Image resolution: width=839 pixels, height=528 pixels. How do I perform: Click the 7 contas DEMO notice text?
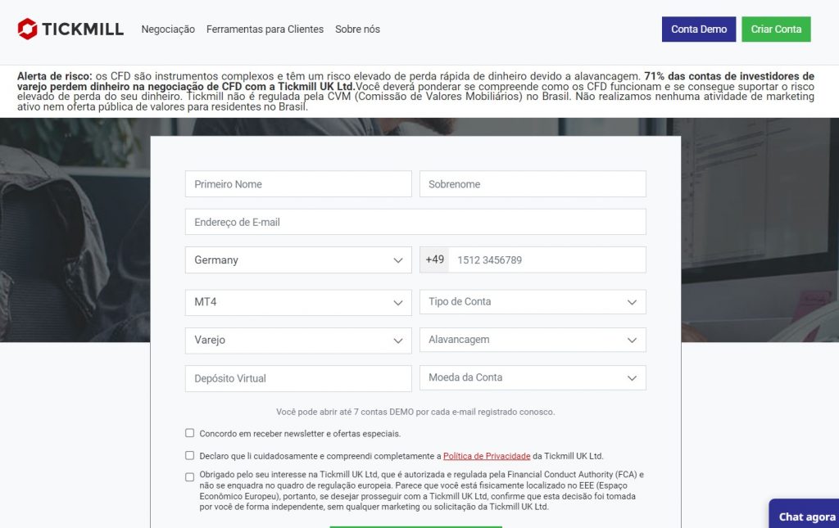[x=415, y=412]
